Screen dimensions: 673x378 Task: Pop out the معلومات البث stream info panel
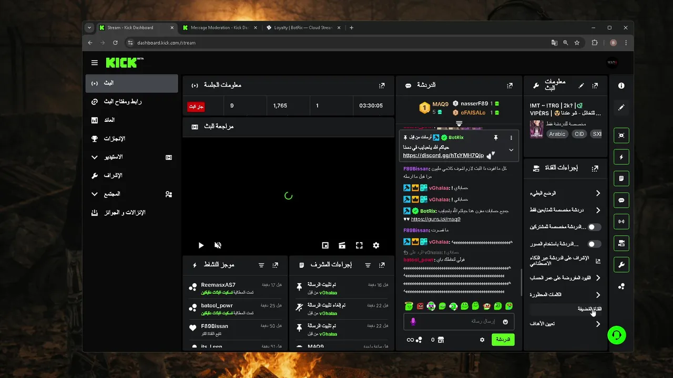[x=595, y=85]
